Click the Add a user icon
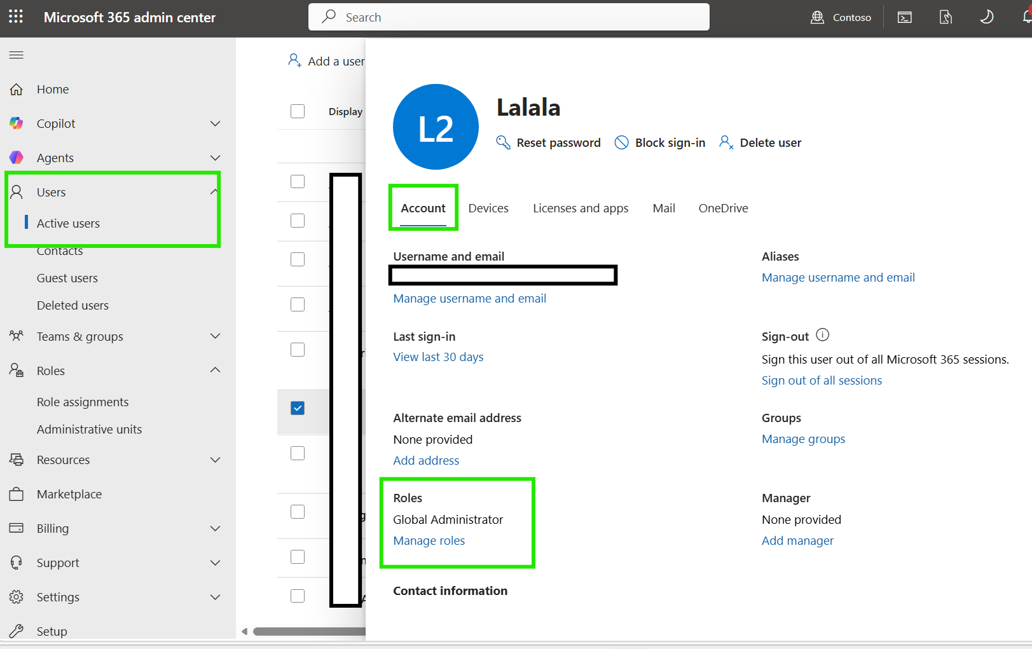 tap(294, 60)
